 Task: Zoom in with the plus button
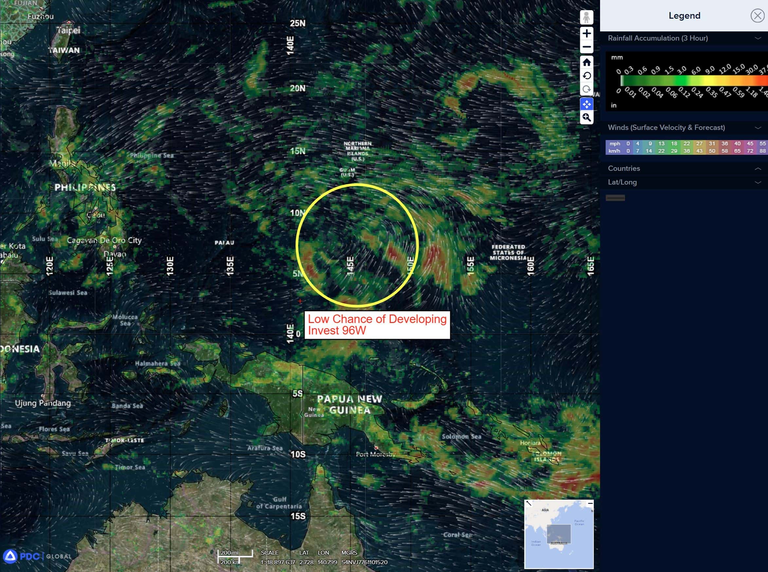[586, 34]
